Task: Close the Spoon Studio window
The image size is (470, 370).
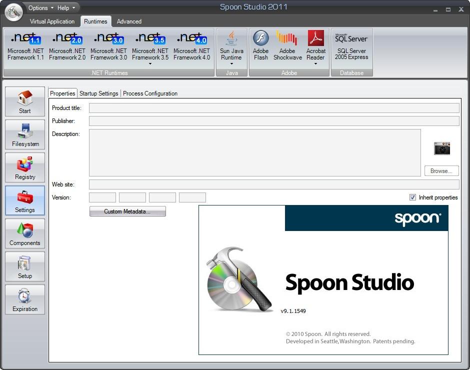Action: (461, 9)
